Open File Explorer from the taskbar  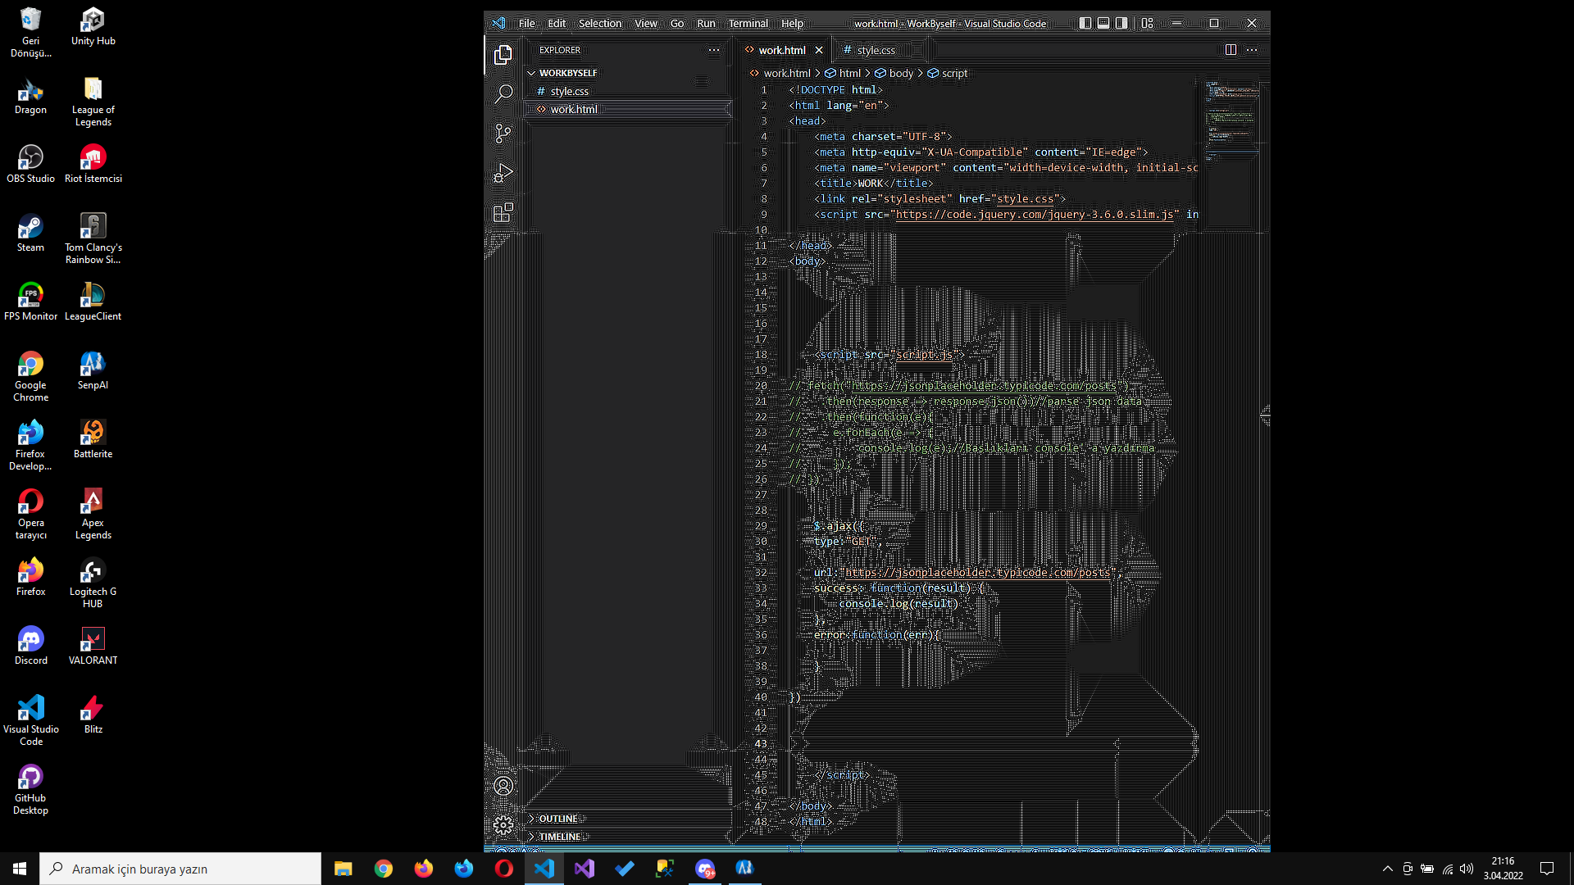coord(343,869)
